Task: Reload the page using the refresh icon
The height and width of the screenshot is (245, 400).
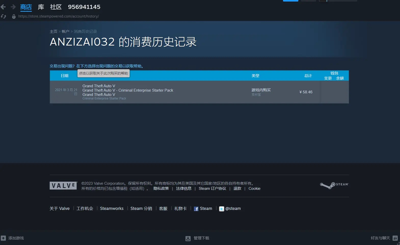Action: [3, 16]
